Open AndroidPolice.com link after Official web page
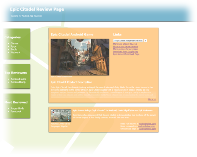 coord(147,129)
